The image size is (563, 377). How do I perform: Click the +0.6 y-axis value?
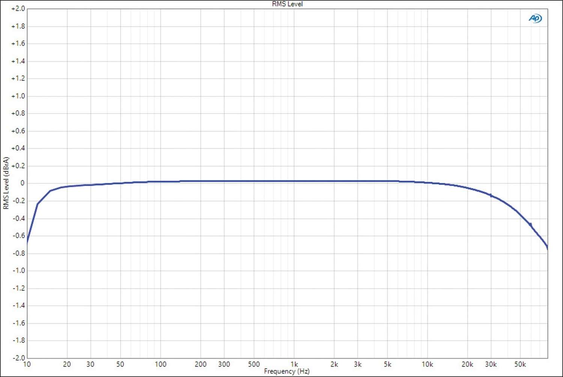click(18, 131)
